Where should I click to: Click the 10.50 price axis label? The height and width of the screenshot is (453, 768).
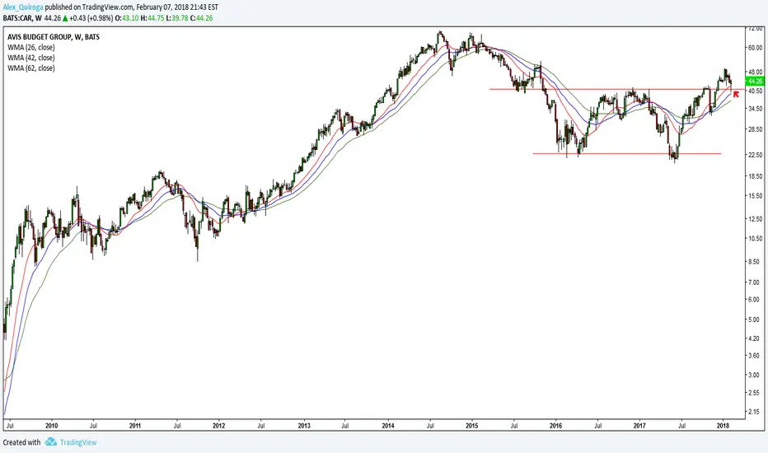pyautogui.click(x=755, y=239)
